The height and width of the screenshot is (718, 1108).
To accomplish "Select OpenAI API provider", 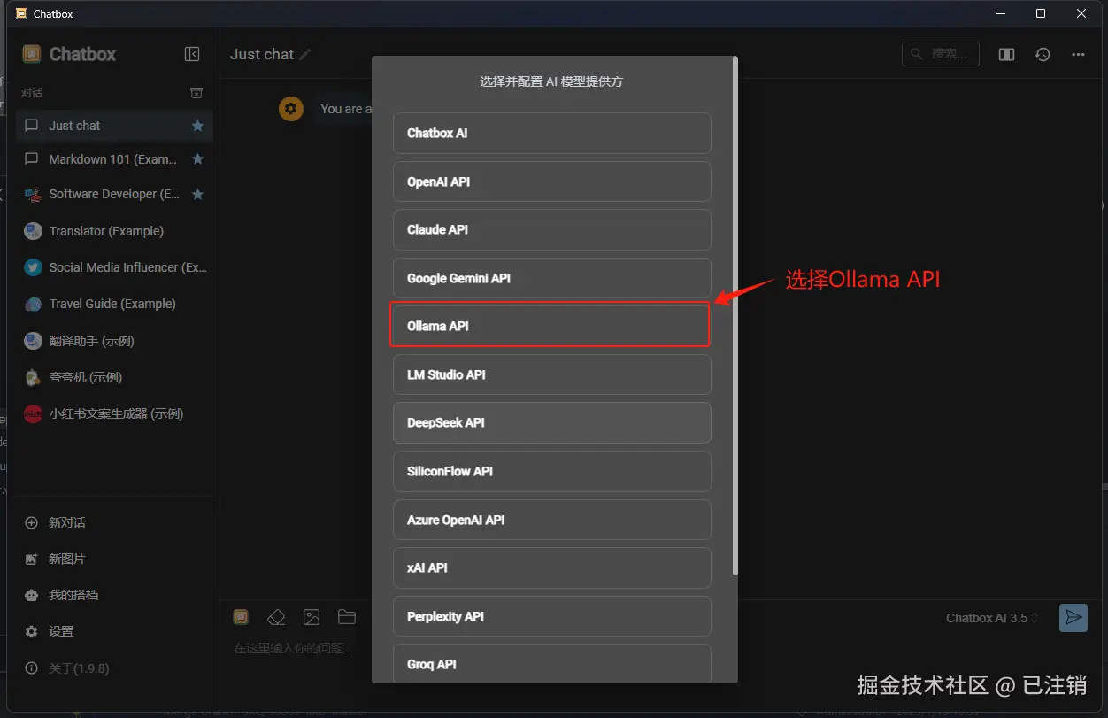I will [551, 181].
